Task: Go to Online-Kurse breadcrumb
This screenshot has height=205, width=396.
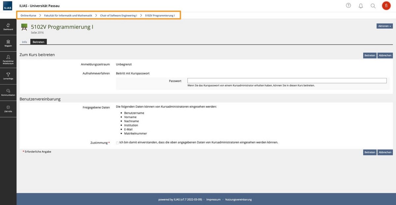Action: (x=28, y=15)
